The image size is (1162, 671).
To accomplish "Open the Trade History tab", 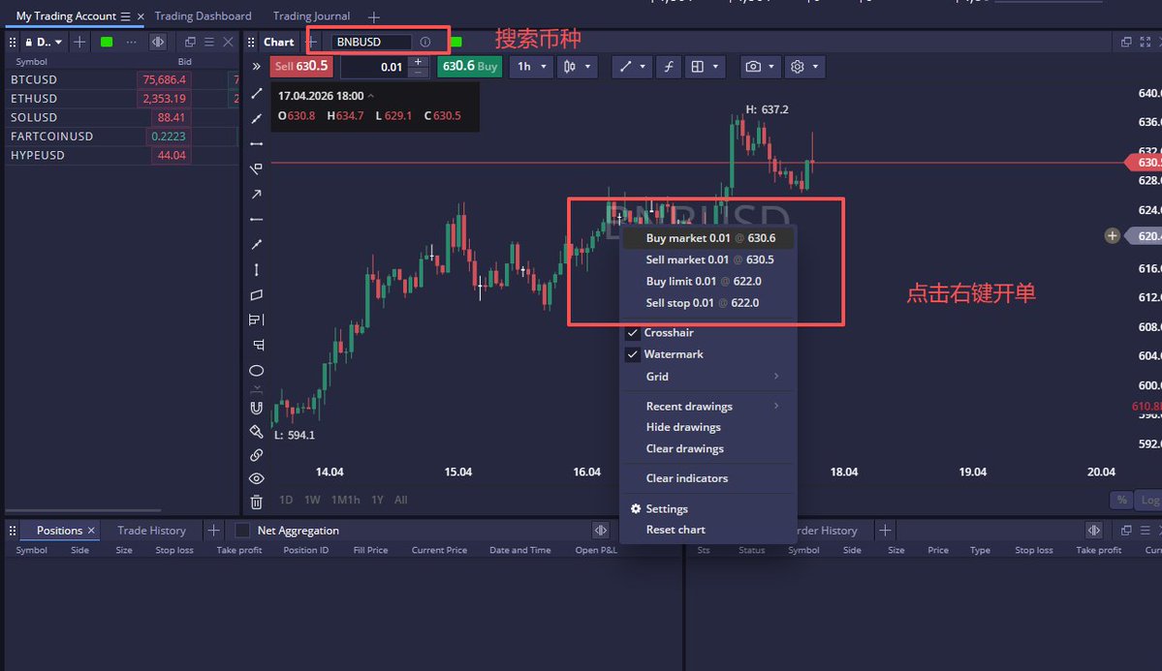I will [151, 531].
